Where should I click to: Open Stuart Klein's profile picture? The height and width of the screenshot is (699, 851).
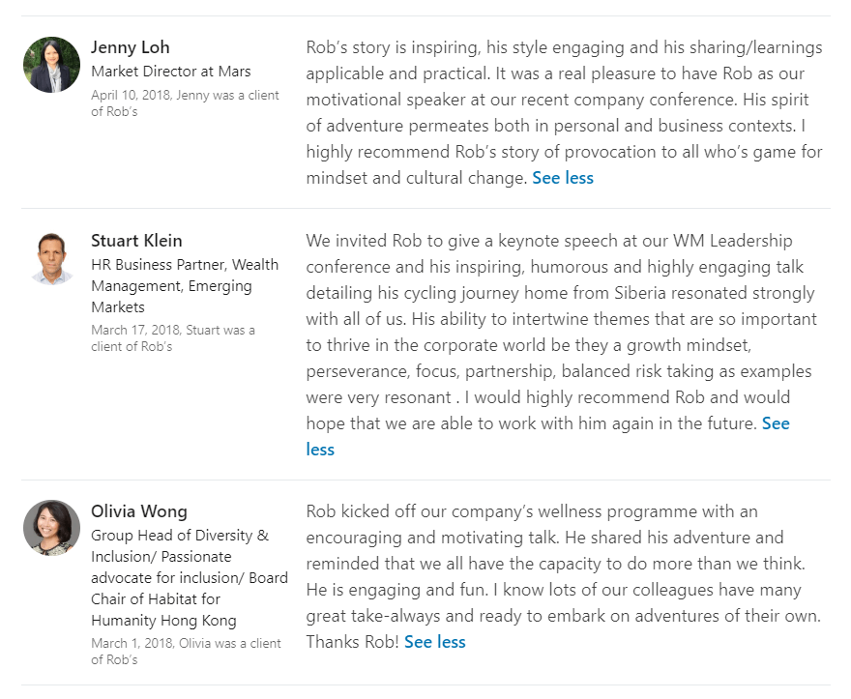coord(51,258)
